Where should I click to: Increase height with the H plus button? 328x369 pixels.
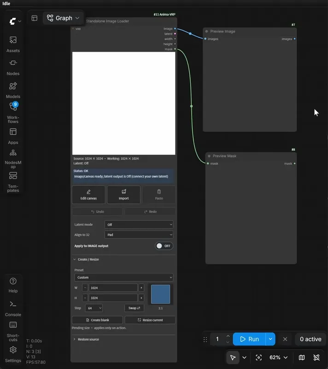[141, 298]
